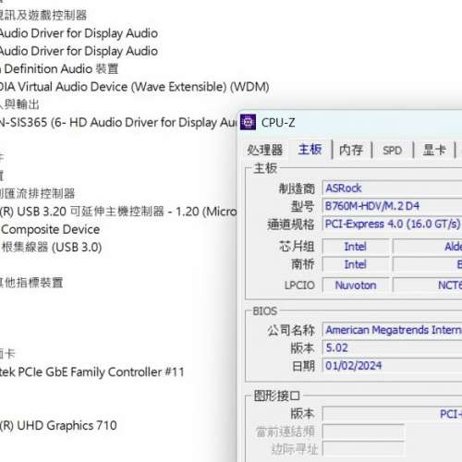Select the SIS365 HD Audio Driver entry
This screenshot has height=462, width=462.
click(x=118, y=123)
